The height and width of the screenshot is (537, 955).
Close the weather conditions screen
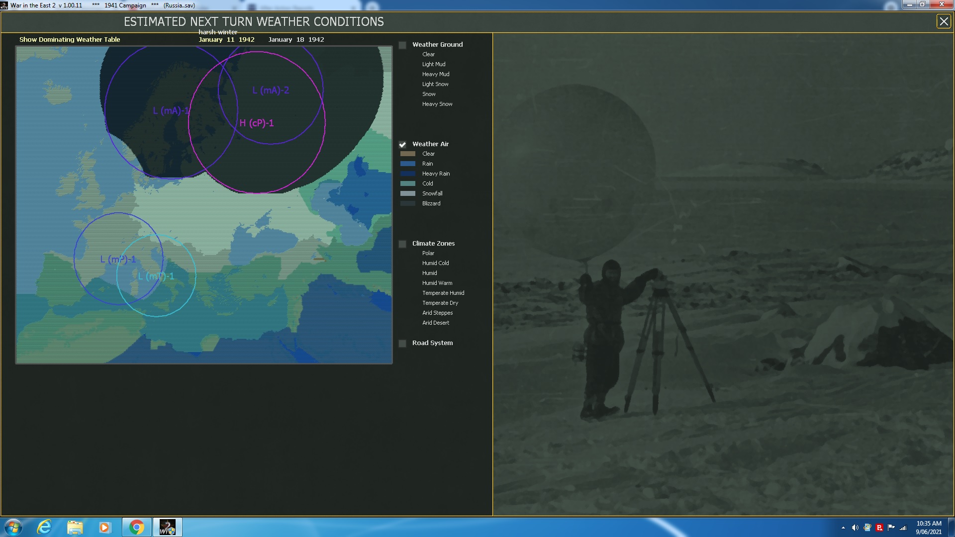pos(944,21)
